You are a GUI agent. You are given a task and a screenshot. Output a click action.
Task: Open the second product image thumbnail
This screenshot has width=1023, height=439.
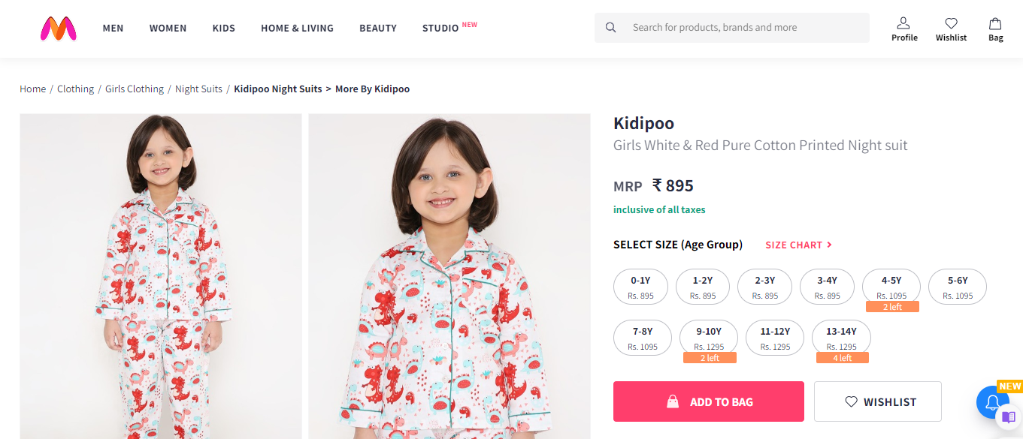(449, 276)
